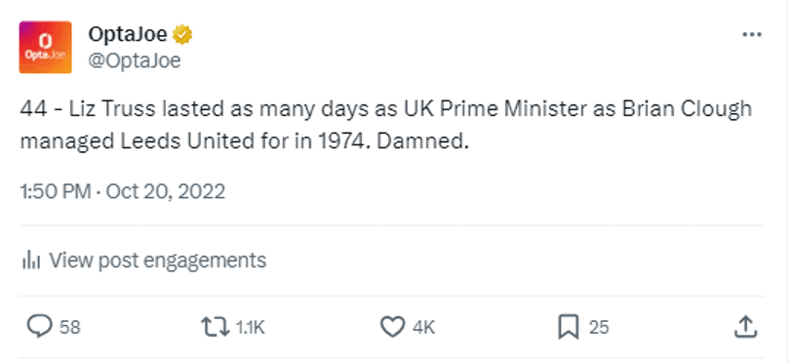
Task: Open the @OptaJoe handle link
Action: (x=135, y=60)
